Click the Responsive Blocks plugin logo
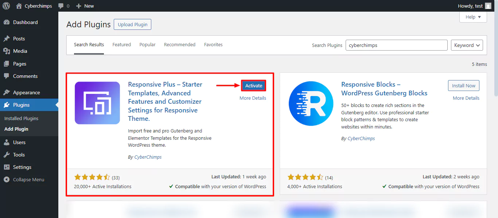Viewport: 498px width, 218px height. (311, 104)
